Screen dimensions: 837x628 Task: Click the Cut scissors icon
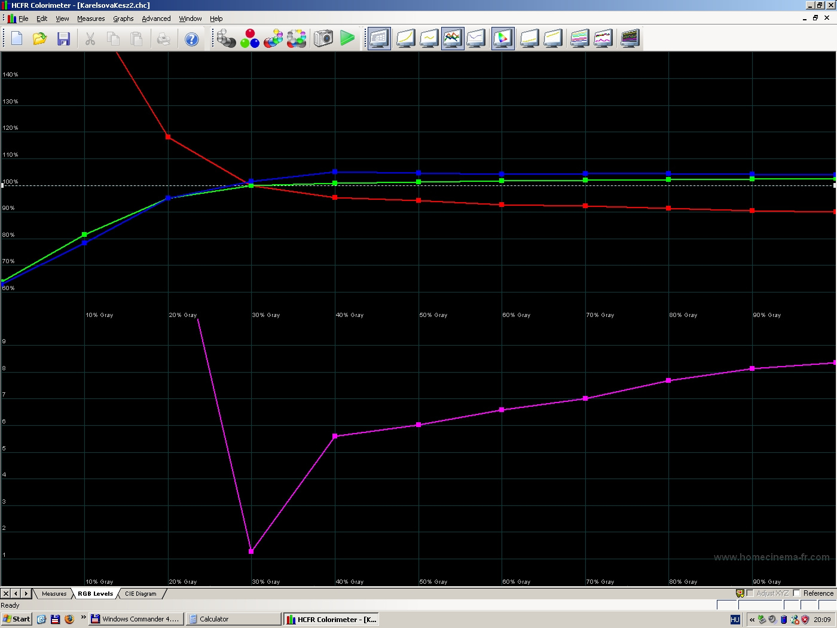click(90, 39)
